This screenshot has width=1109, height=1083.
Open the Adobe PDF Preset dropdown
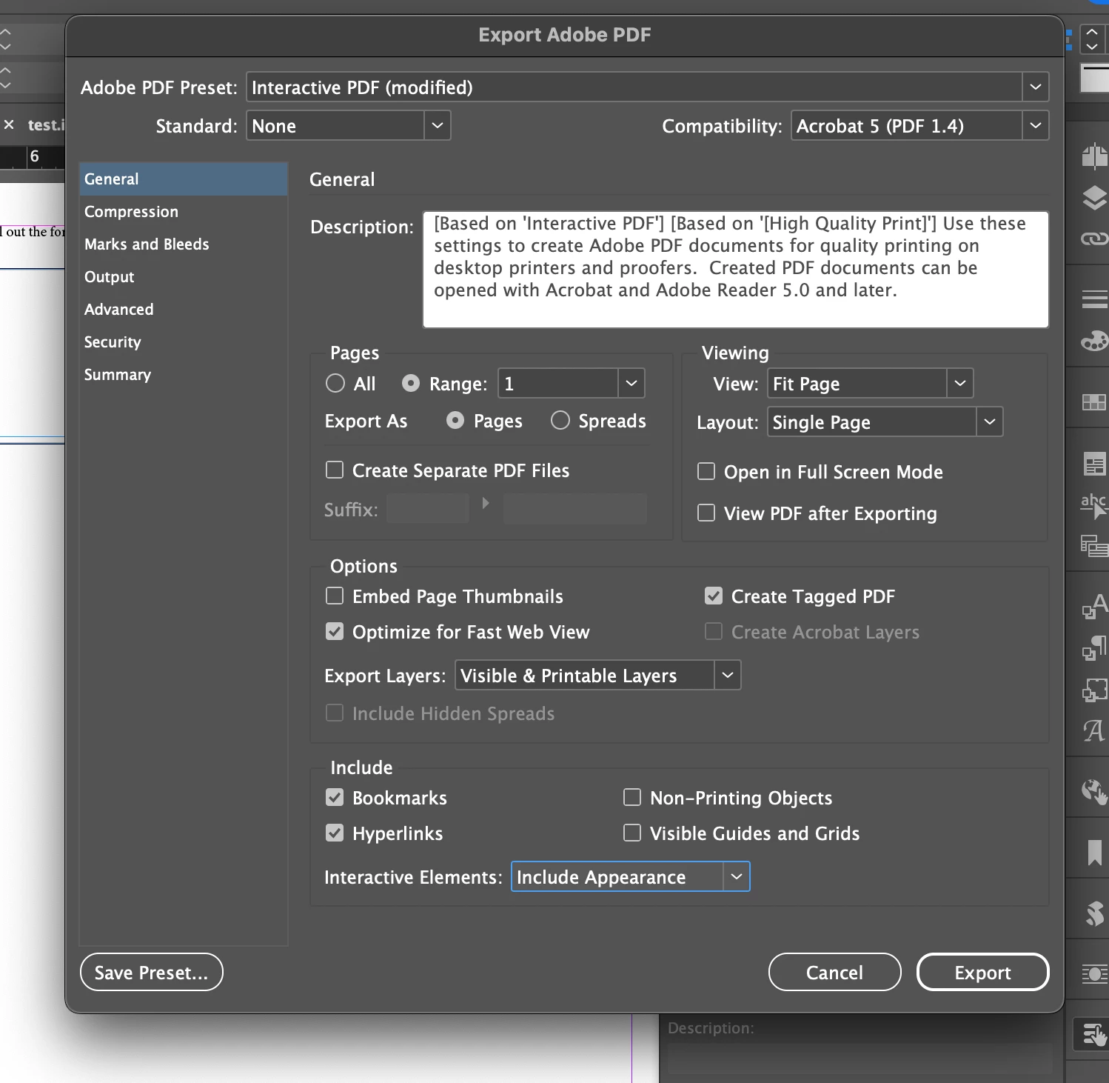(647, 87)
